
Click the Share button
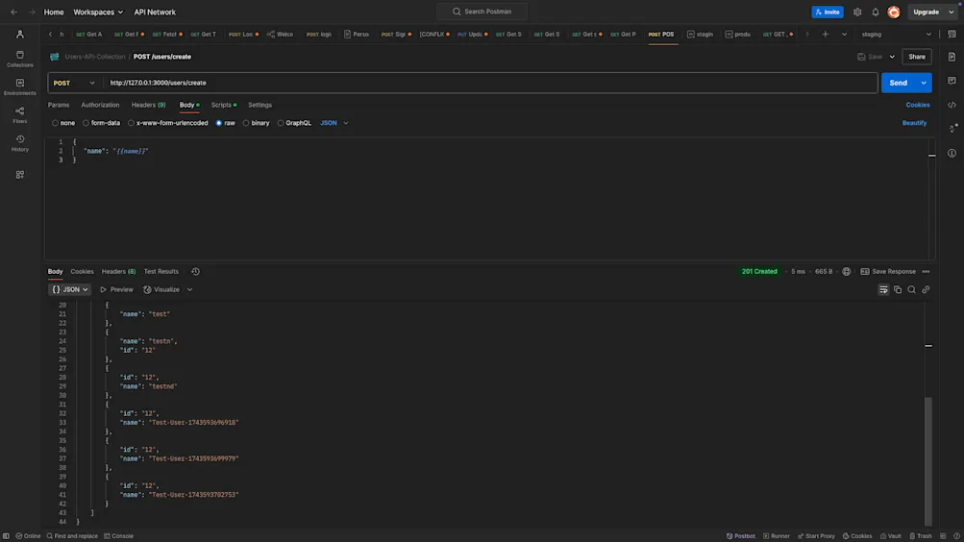point(917,57)
